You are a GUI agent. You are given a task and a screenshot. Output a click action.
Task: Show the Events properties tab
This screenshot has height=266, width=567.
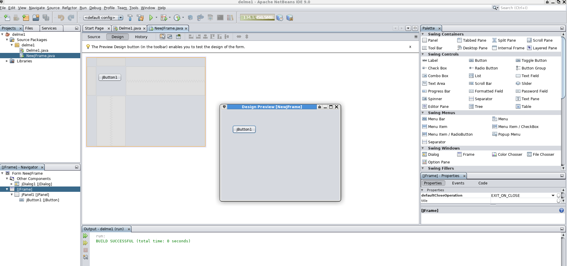coord(458,183)
